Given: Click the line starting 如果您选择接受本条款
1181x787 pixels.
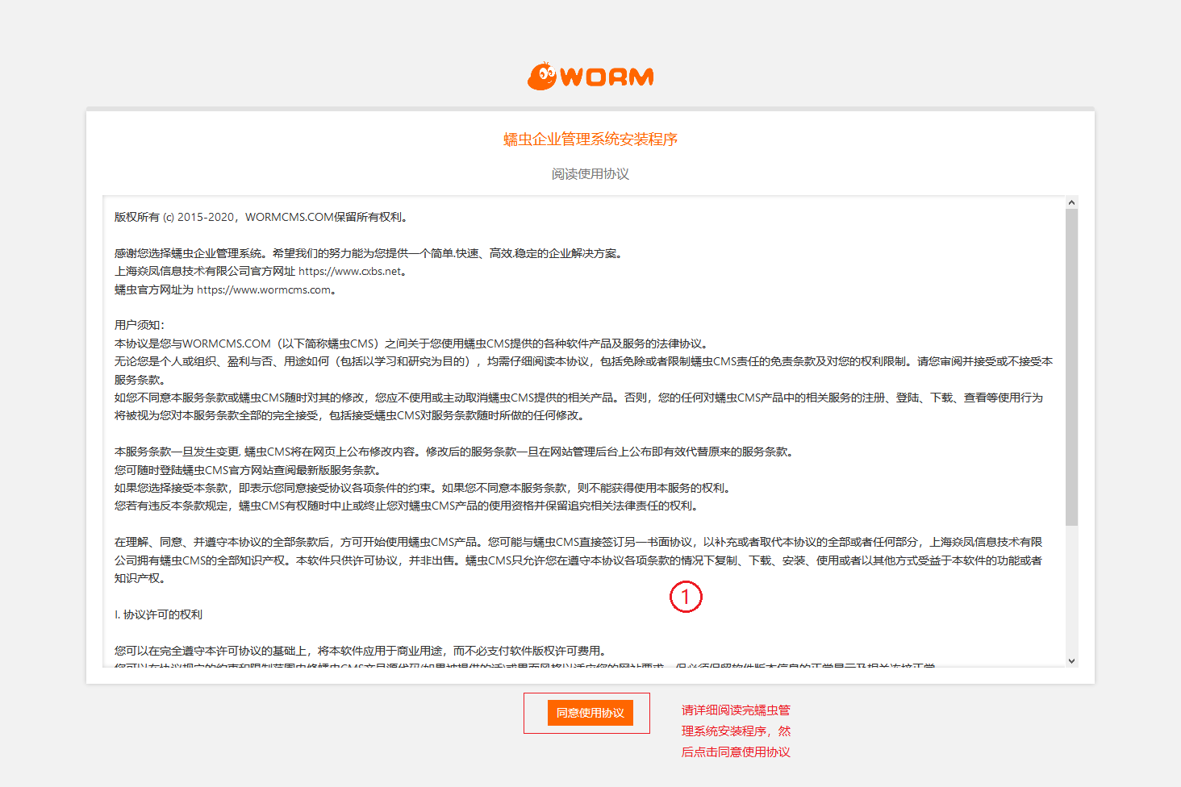Looking at the screenshot, I should coord(424,489).
